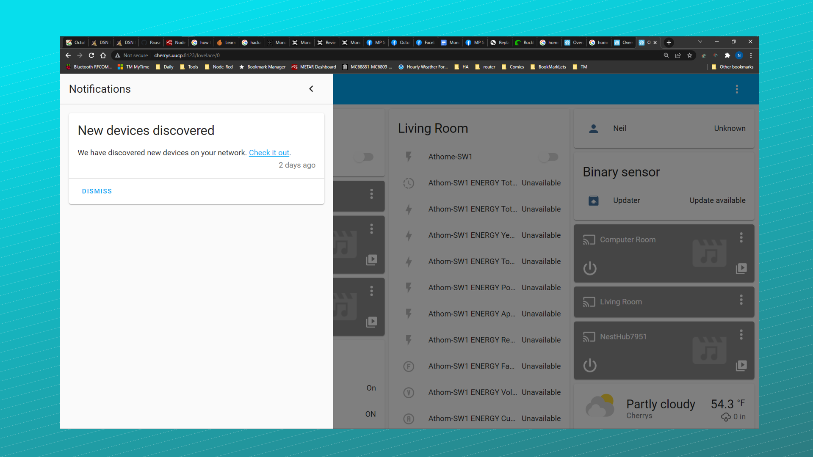The width and height of the screenshot is (813, 457).
Task: Collapse the Notifications panel with the chevron
Action: [311, 89]
